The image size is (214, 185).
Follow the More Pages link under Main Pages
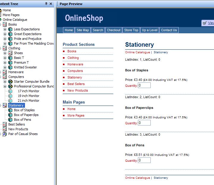76,115
